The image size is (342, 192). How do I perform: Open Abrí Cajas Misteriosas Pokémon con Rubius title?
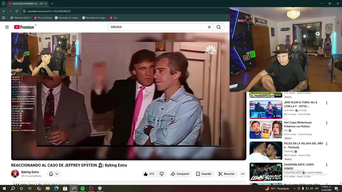tap(298, 124)
